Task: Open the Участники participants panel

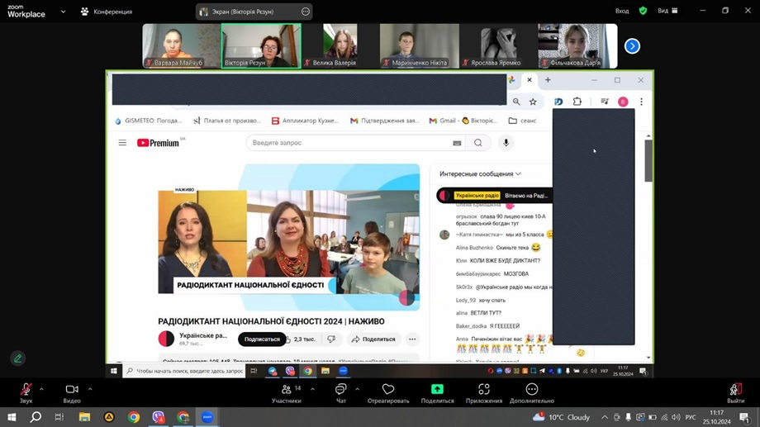Action: coord(286,390)
